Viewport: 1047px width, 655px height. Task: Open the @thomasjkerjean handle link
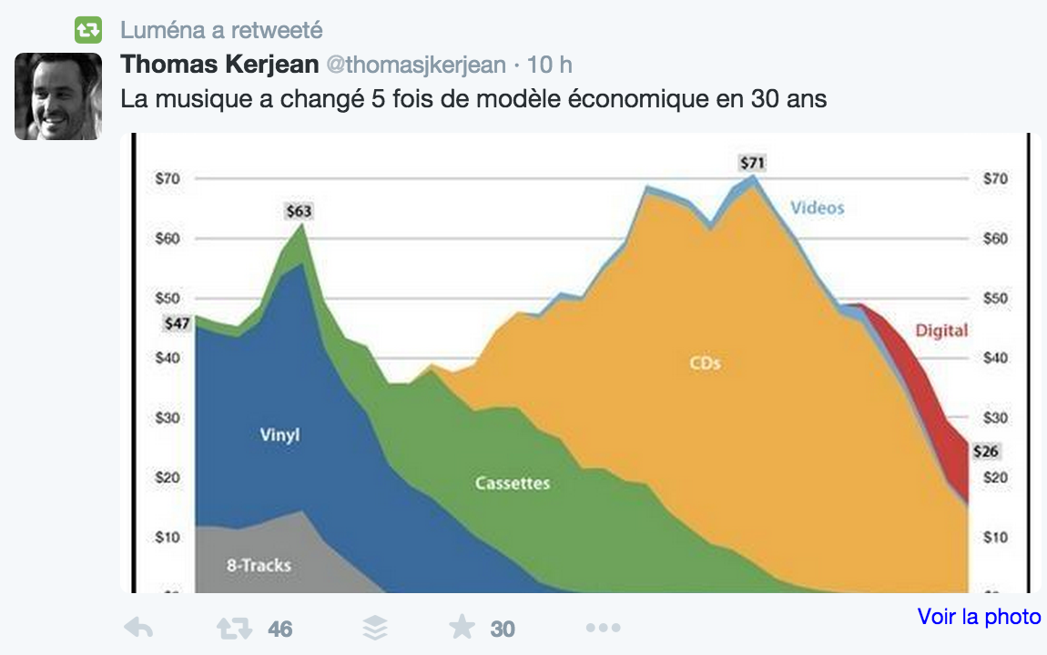point(416,65)
